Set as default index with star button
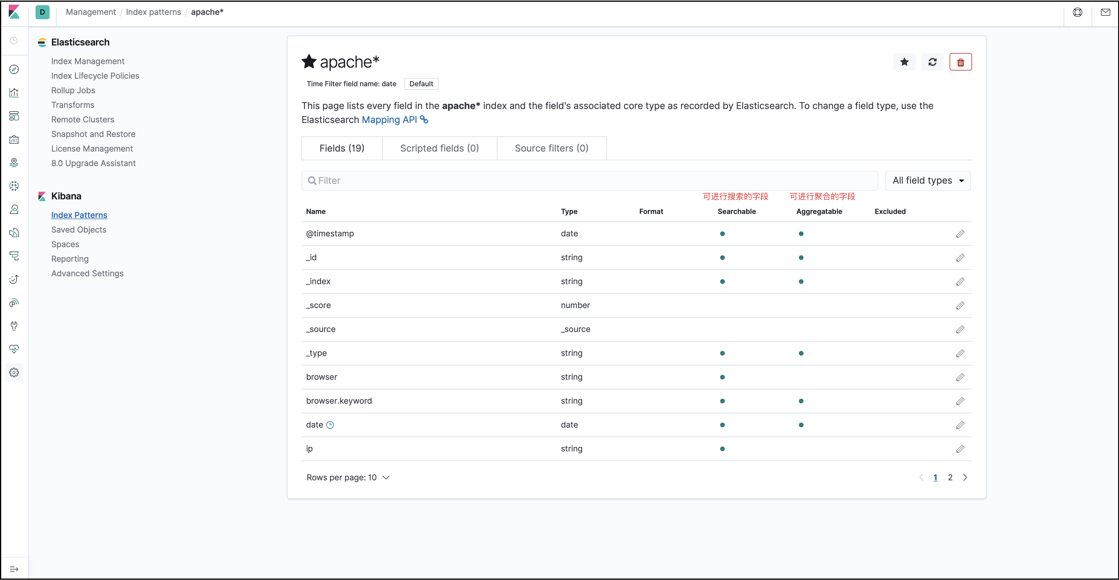The image size is (1119, 580). (x=904, y=62)
